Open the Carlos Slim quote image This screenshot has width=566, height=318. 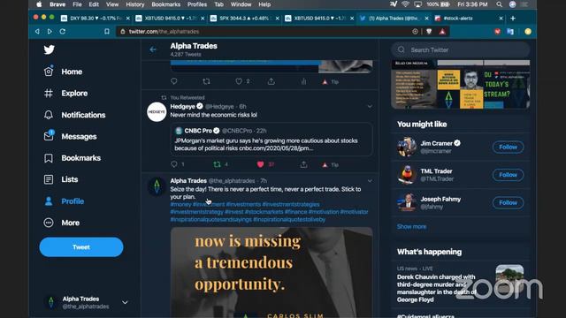[x=272, y=272]
